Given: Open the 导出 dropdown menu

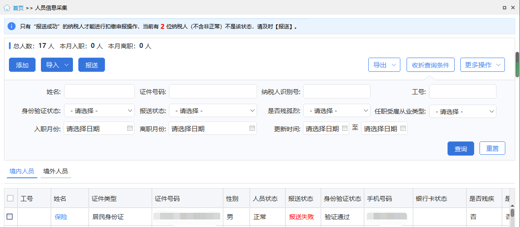Looking at the screenshot, I should point(384,65).
